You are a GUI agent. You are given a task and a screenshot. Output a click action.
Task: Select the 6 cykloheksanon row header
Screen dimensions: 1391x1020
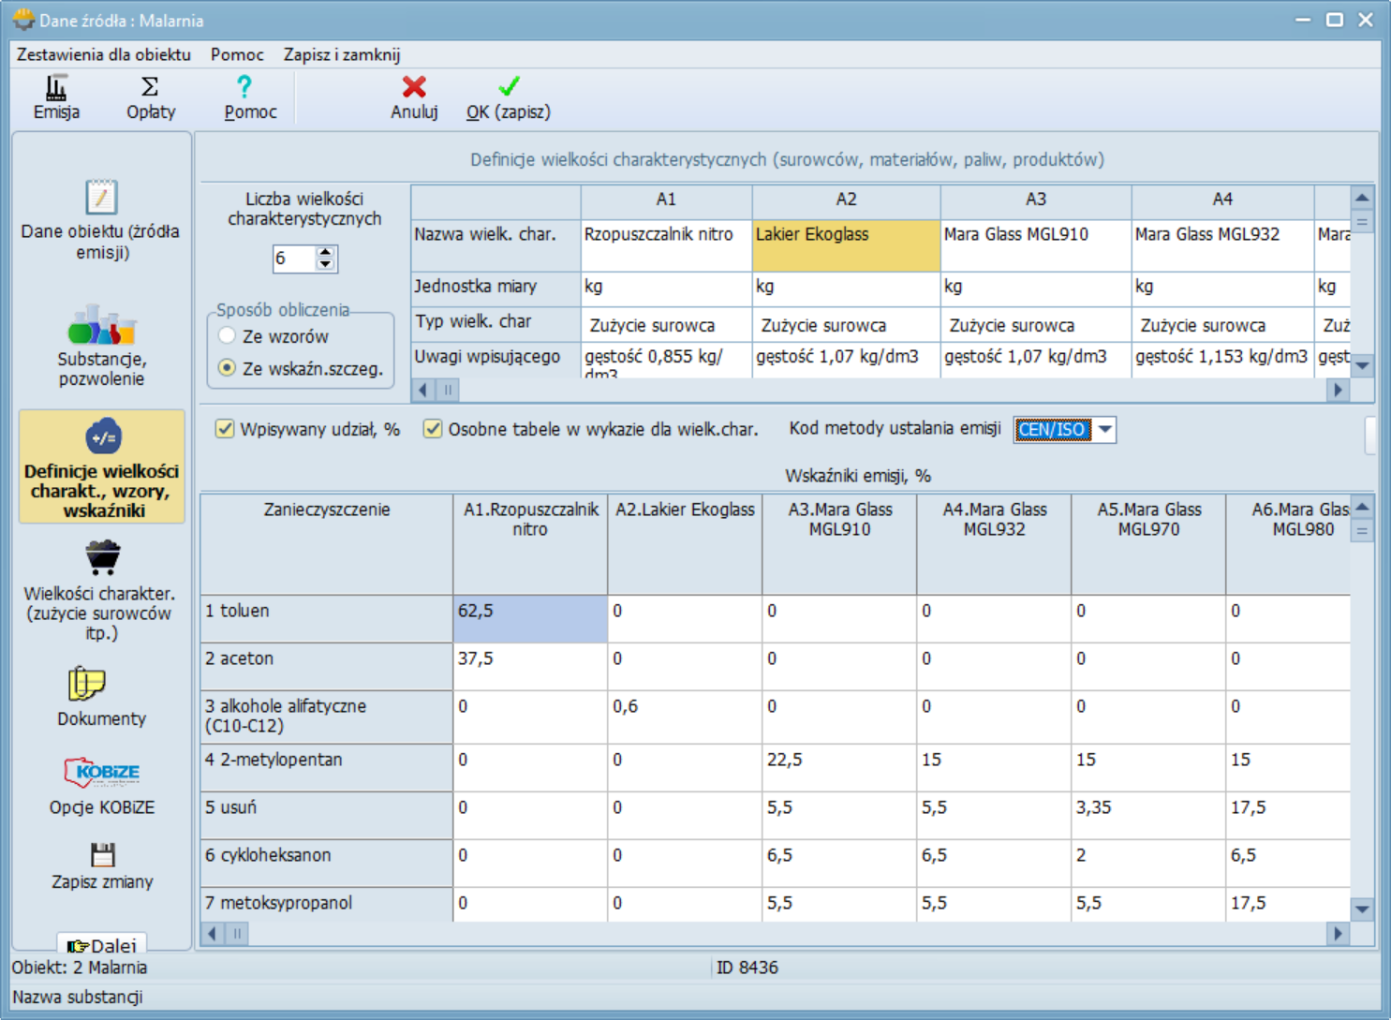326,864
